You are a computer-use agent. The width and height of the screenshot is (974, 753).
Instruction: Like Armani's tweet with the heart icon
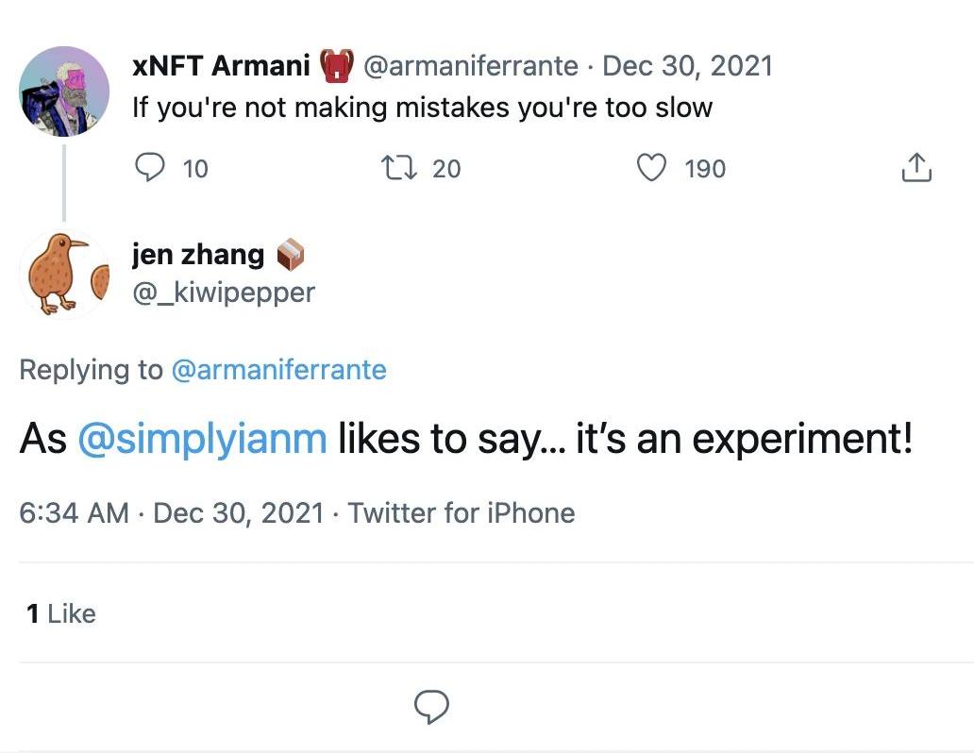[x=652, y=168]
